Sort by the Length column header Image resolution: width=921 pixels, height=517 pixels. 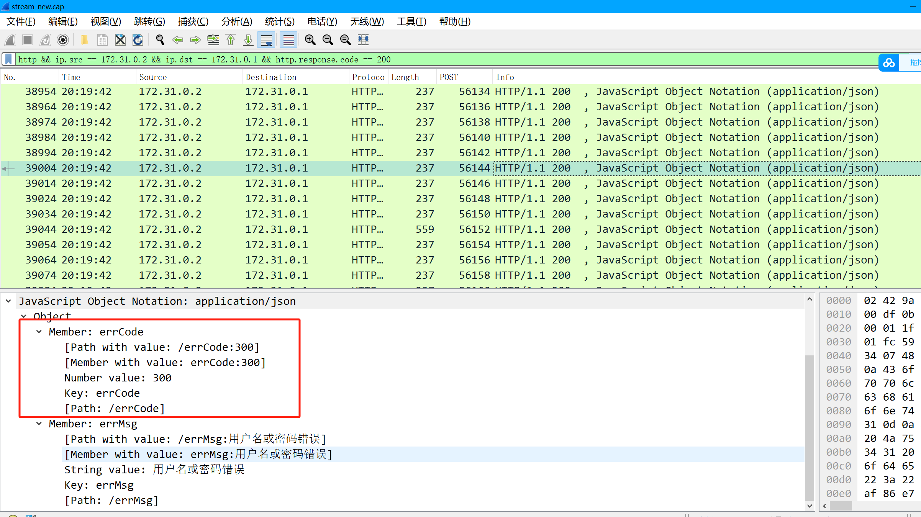coord(412,77)
